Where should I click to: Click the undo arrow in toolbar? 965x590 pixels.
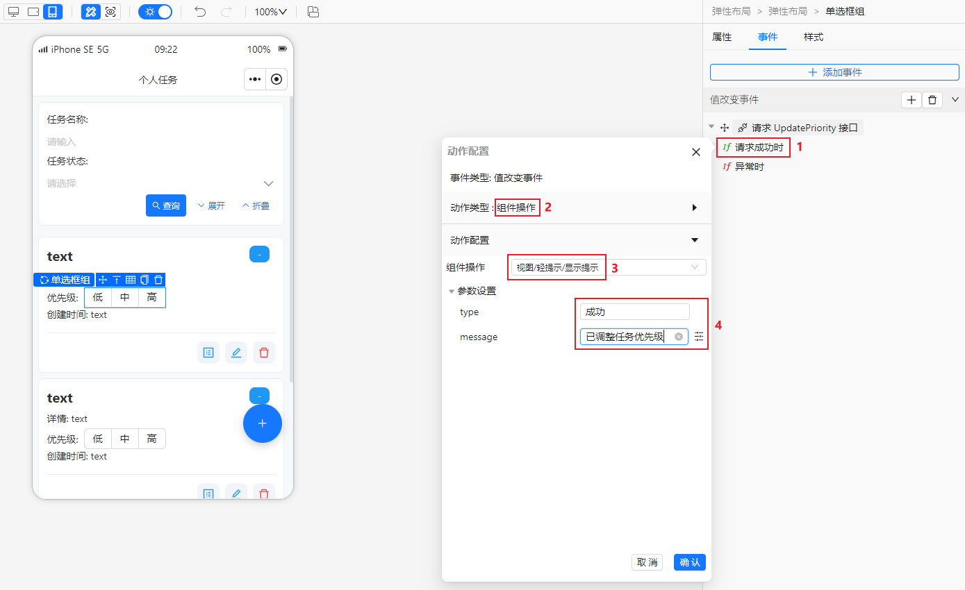click(200, 12)
